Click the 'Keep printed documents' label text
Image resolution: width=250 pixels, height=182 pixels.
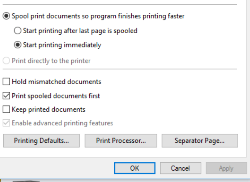(49, 110)
